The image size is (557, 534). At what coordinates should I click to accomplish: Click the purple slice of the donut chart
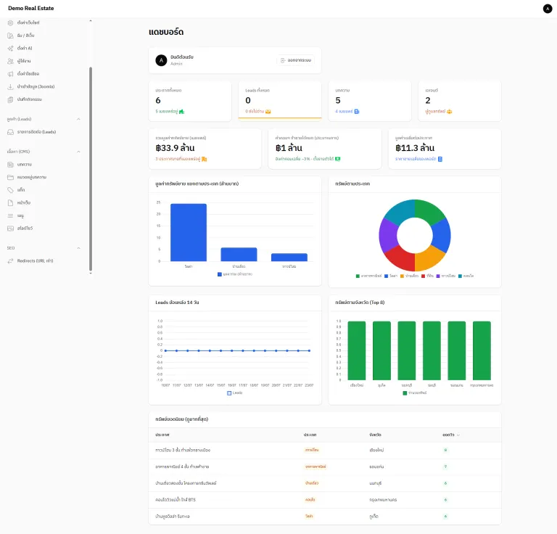389,235
